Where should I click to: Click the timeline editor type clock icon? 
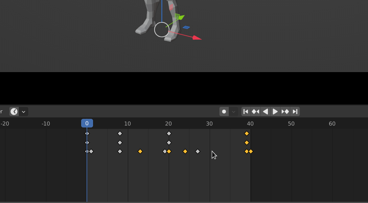tap(14, 111)
